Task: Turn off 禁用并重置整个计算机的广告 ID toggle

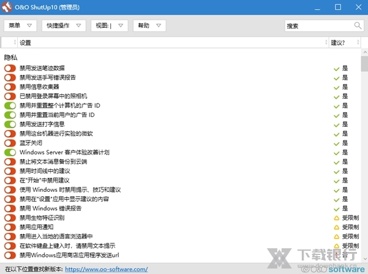Action: 10,105
